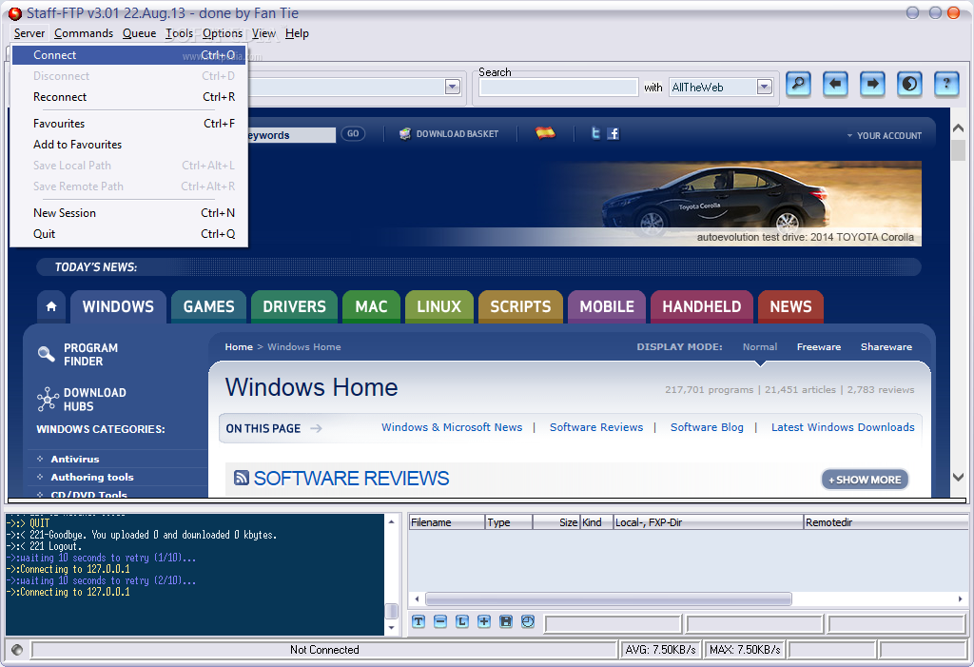Viewport: 974px width, 667px height.
Task: Click the floppy disk save queue button
Action: 506,621
